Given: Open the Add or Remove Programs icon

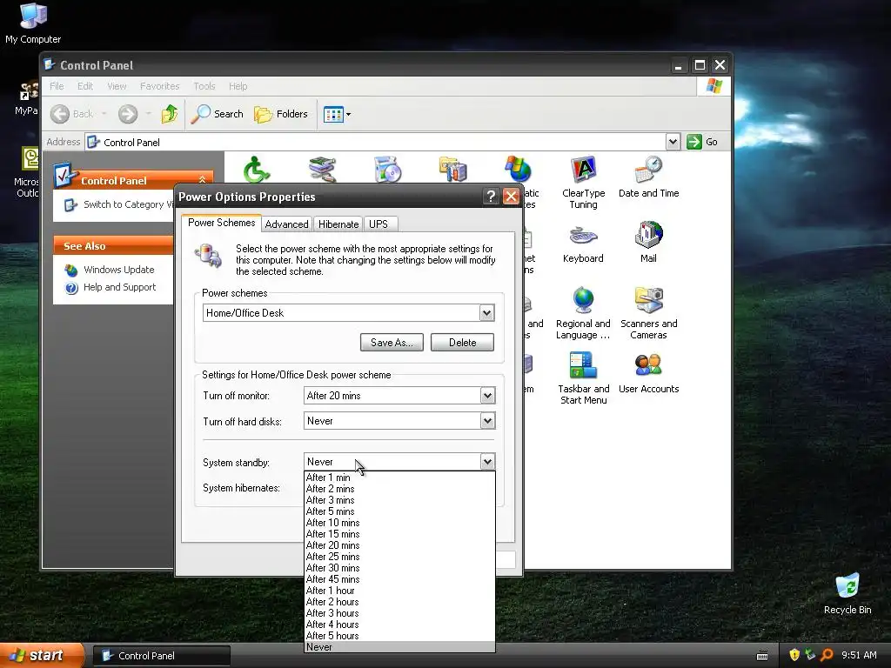Looking at the screenshot, I should click(387, 170).
